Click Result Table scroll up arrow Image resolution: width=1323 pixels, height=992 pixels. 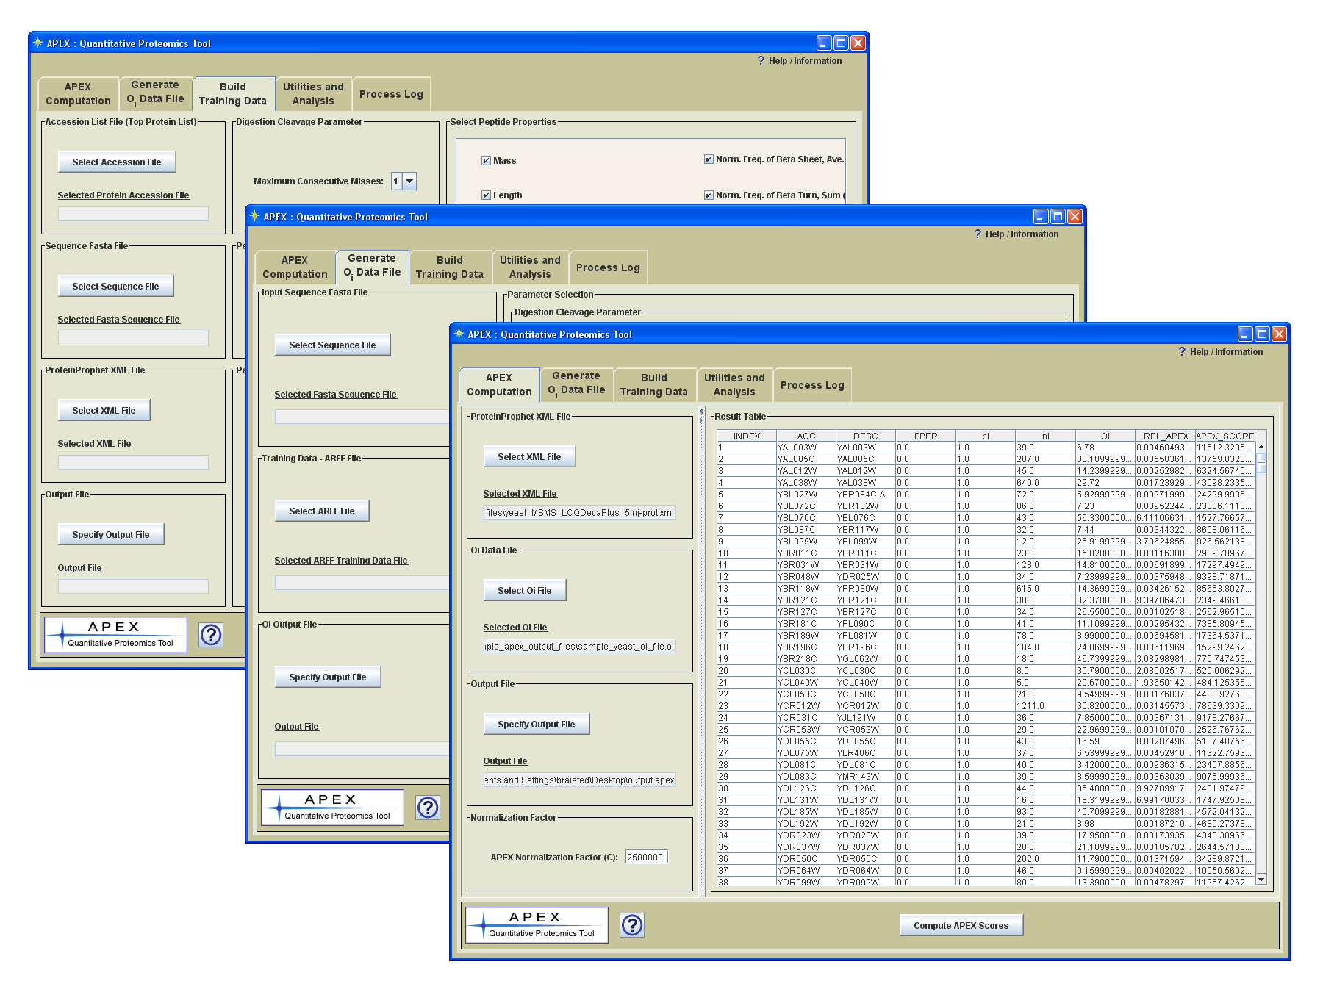click(1261, 447)
